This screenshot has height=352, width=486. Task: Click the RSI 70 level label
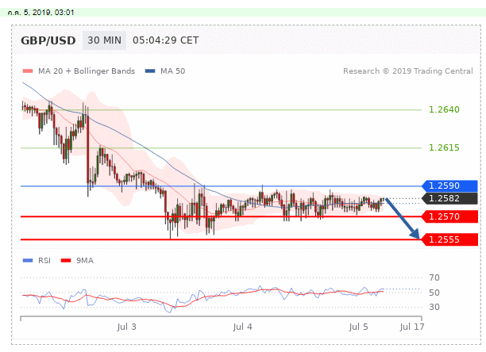tap(434, 277)
